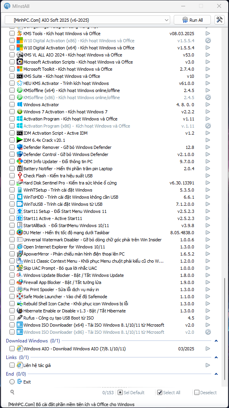Screen dimensions: 229x408
Task: Tick the Skip UAC Prompt checkbox
Action: point(12,268)
